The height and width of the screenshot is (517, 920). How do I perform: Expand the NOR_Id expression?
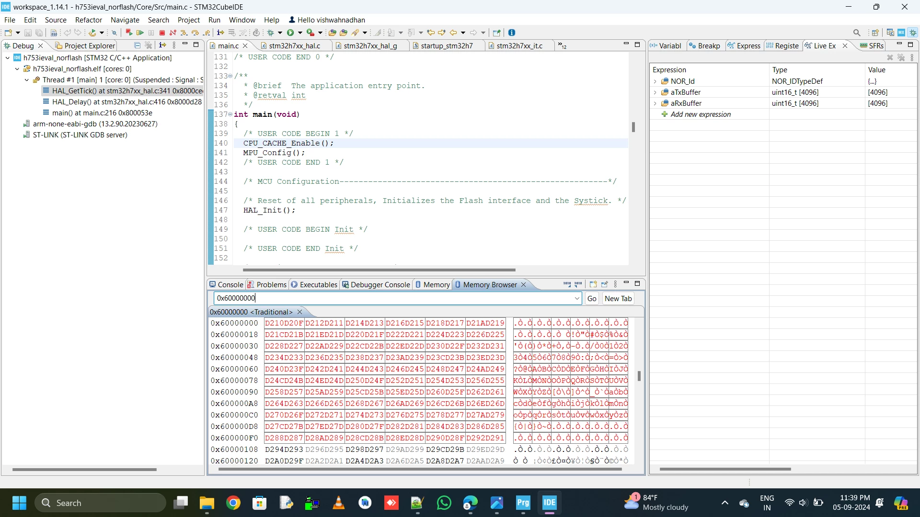click(655, 81)
